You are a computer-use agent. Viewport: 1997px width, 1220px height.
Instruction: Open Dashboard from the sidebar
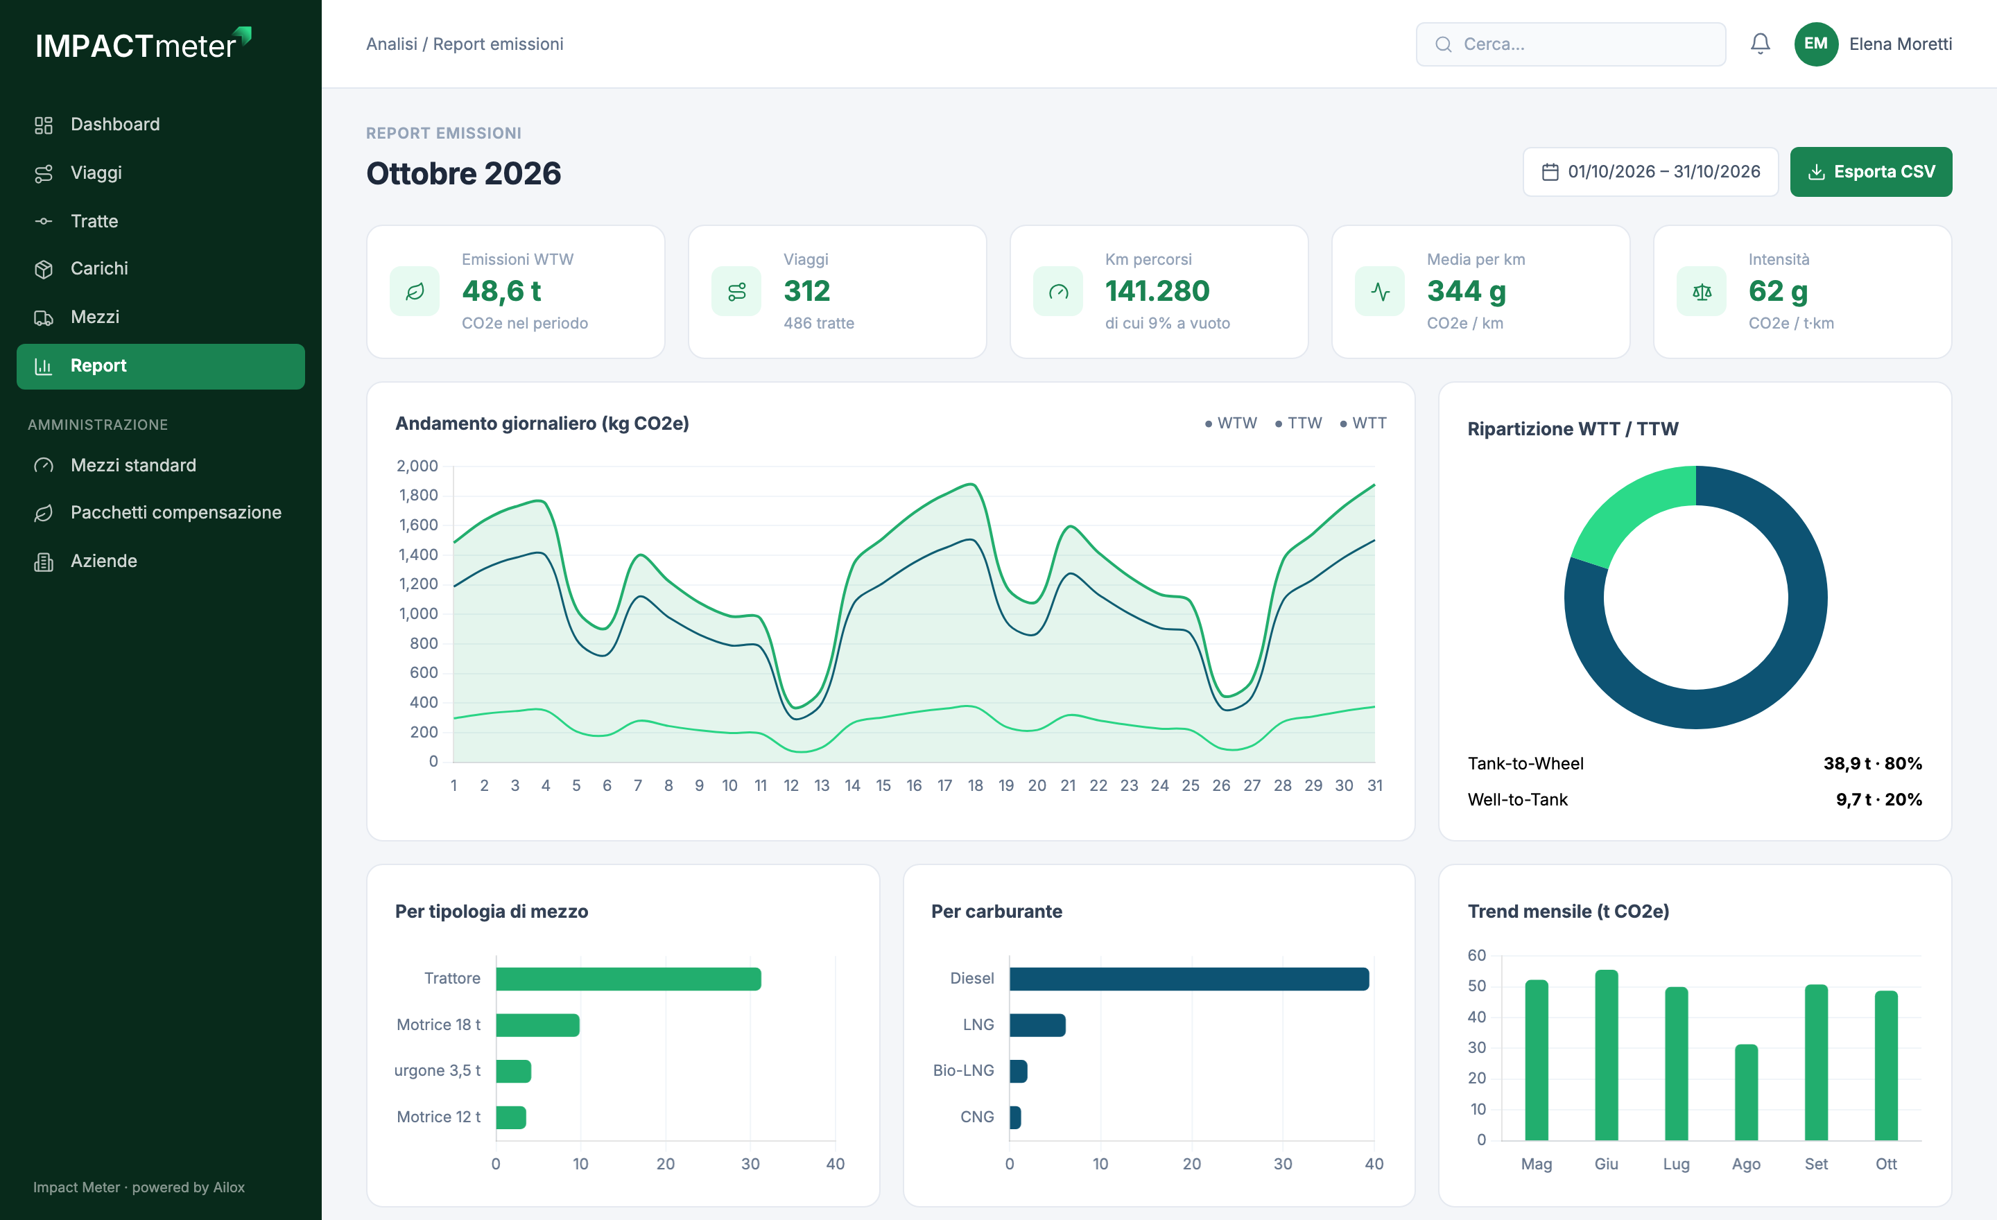coord(160,124)
